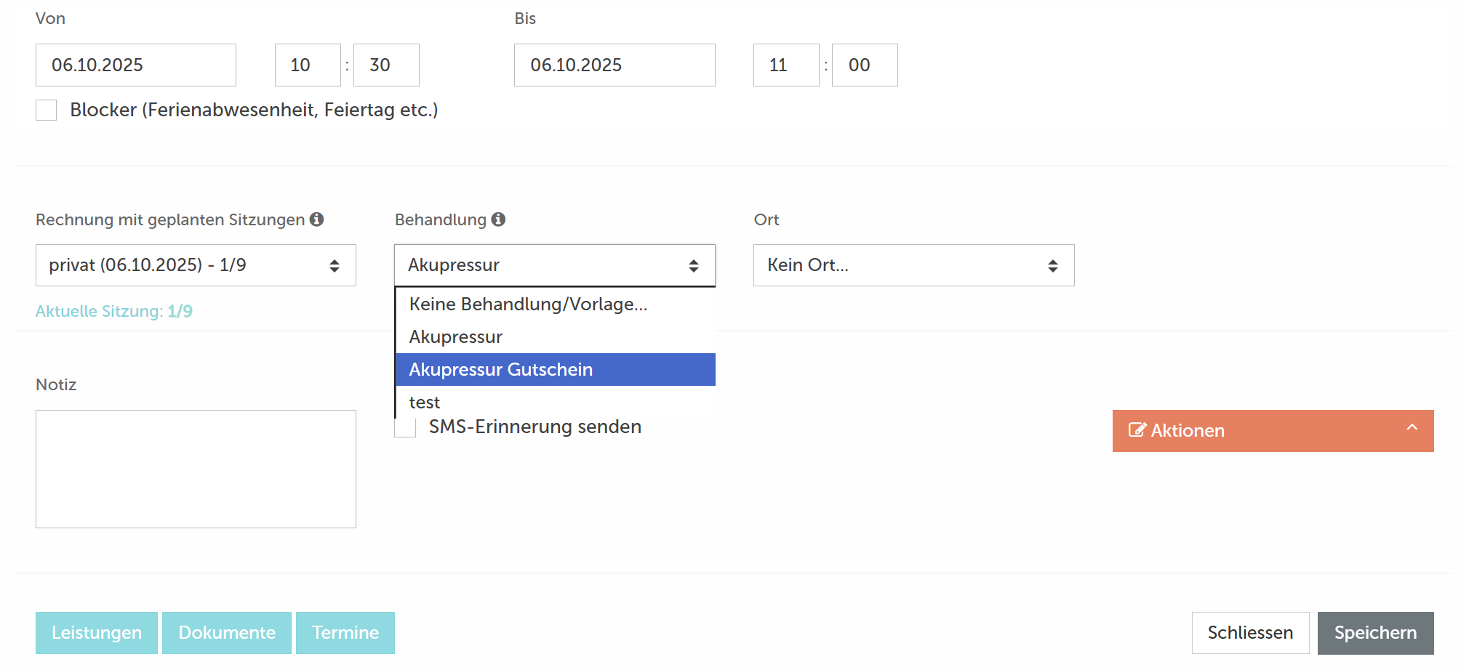Click info icon beside Rechnung mit geplanten Sitzungen
This screenshot has height=670, width=1461.
point(316,219)
